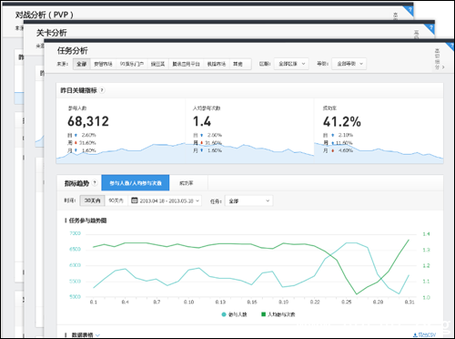Image resolution: width=455 pixels, height=339 pixels.
Task: Click the 昨日关键指标 section heading
Action: pos(78,90)
